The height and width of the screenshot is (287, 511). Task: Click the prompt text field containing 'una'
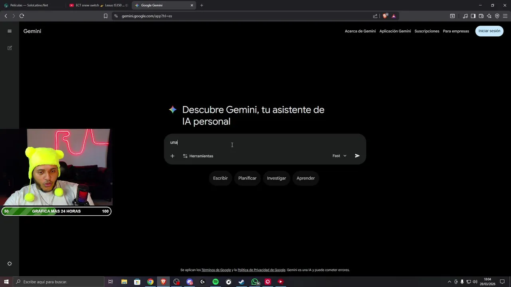coord(265,142)
